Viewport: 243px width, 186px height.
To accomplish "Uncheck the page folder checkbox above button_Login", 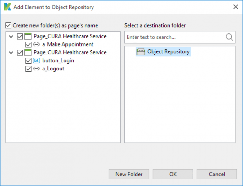I will (20, 53).
